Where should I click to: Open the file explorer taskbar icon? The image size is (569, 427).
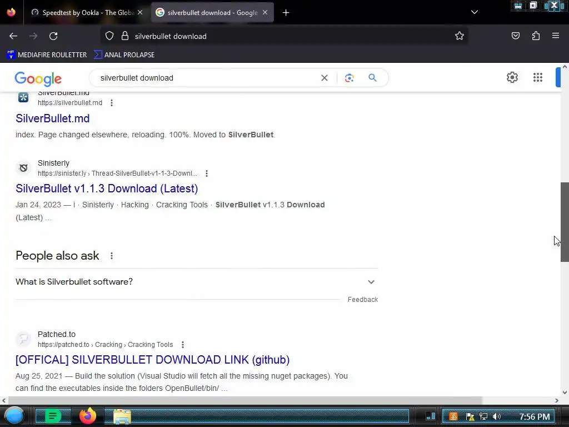point(122,416)
